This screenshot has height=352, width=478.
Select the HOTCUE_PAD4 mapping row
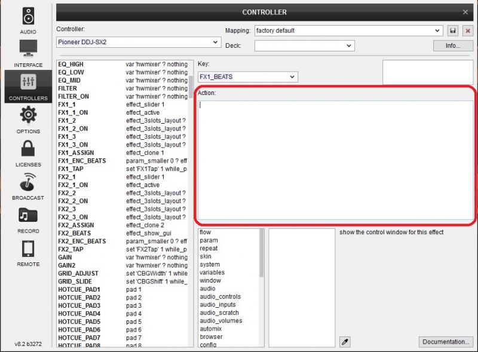point(123,314)
